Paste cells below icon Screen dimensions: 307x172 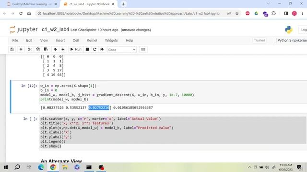click(46, 50)
